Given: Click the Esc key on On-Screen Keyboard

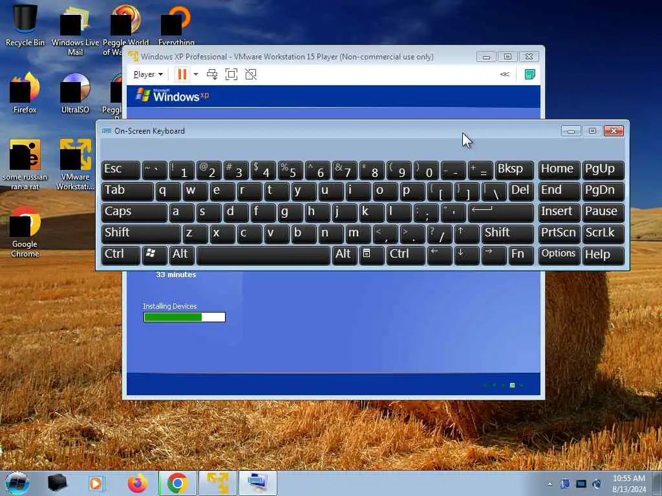Looking at the screenshot, I should (121, 170).
